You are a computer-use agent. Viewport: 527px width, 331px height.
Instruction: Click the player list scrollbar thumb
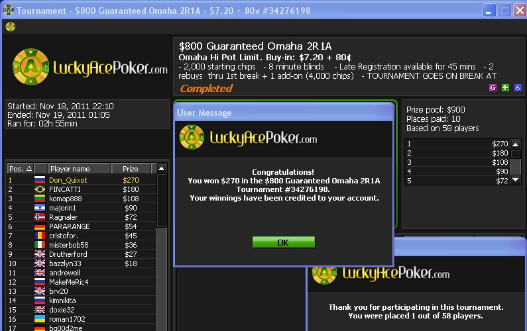pyautogui.click(x=162, y=201)
